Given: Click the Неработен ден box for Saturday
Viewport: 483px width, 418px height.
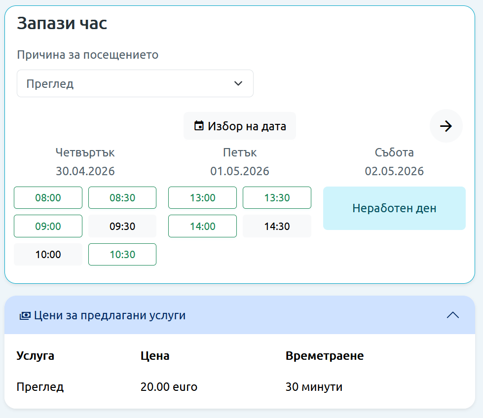Looking at the screenshot, I should point(394,208).
